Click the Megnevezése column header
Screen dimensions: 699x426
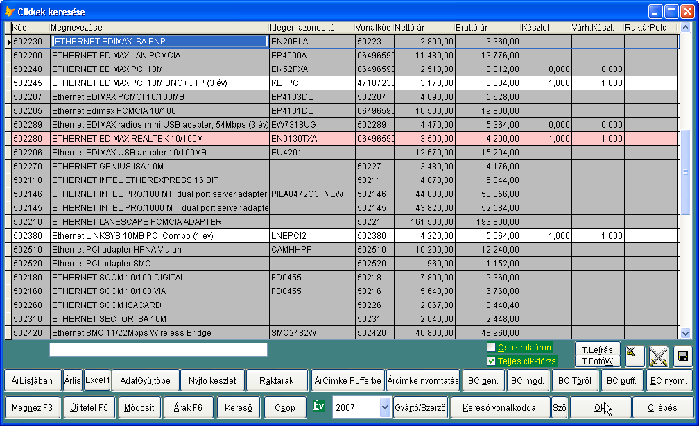159,28
